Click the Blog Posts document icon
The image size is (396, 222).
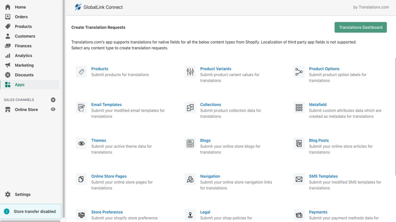[x=299, y=143]
